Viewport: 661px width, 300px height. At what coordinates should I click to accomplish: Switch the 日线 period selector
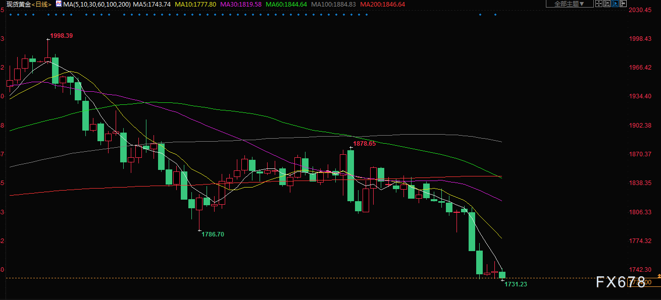pos(41,4)
